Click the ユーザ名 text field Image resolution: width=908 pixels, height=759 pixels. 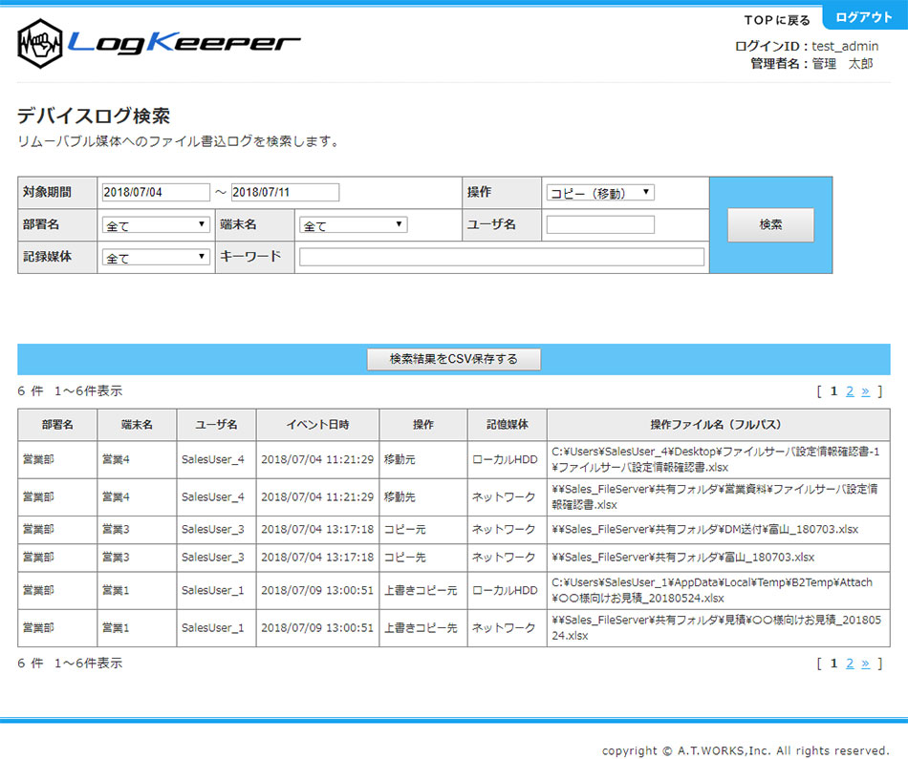click(600, 225)
